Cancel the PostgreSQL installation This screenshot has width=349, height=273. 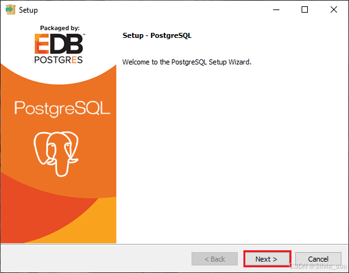[x=318, y=258]
